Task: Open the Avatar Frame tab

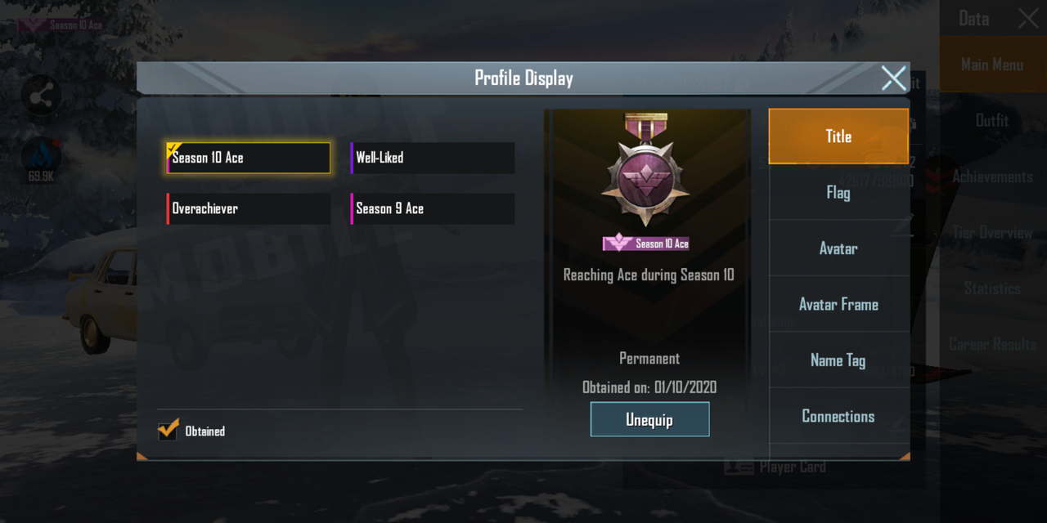Action: point(838,305)
